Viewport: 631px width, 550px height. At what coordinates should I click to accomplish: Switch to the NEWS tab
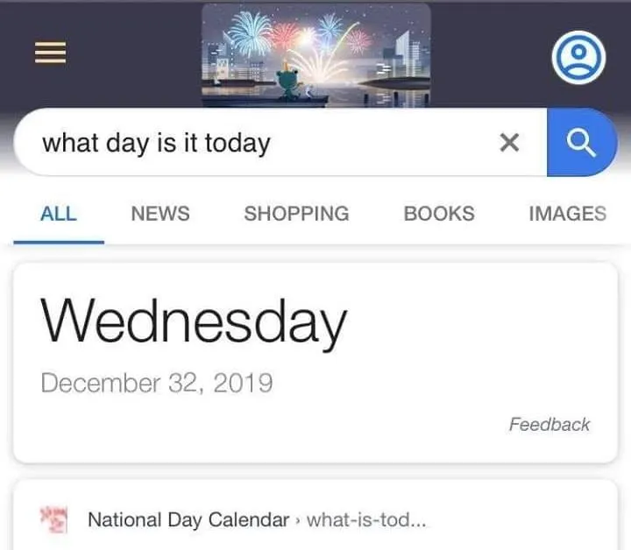pyautogui.click(x=160, y=214)
